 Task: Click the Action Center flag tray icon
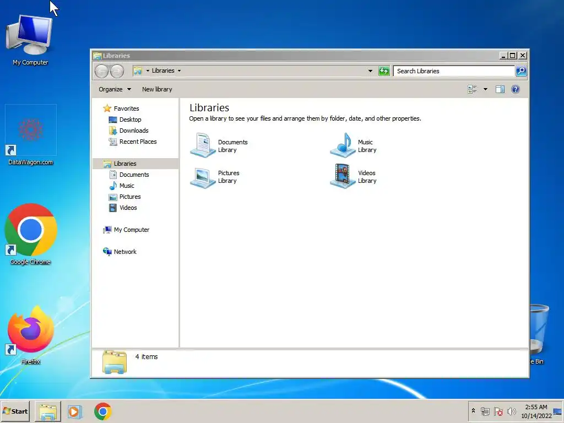coord(498,411)
